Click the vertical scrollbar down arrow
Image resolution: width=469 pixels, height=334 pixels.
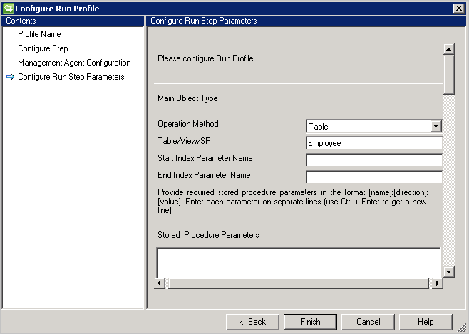[x=448, y=271]
